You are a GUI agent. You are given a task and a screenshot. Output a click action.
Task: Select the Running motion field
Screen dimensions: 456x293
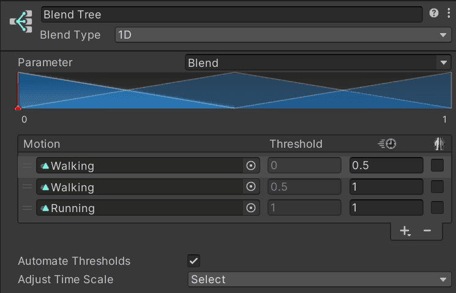pyautogui.click(x=141, y=208)
